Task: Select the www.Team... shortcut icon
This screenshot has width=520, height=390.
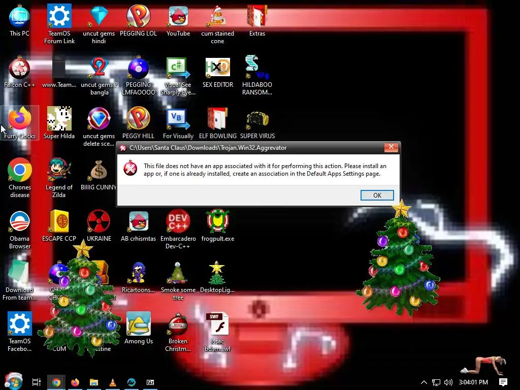Action: tap(59, 72)
